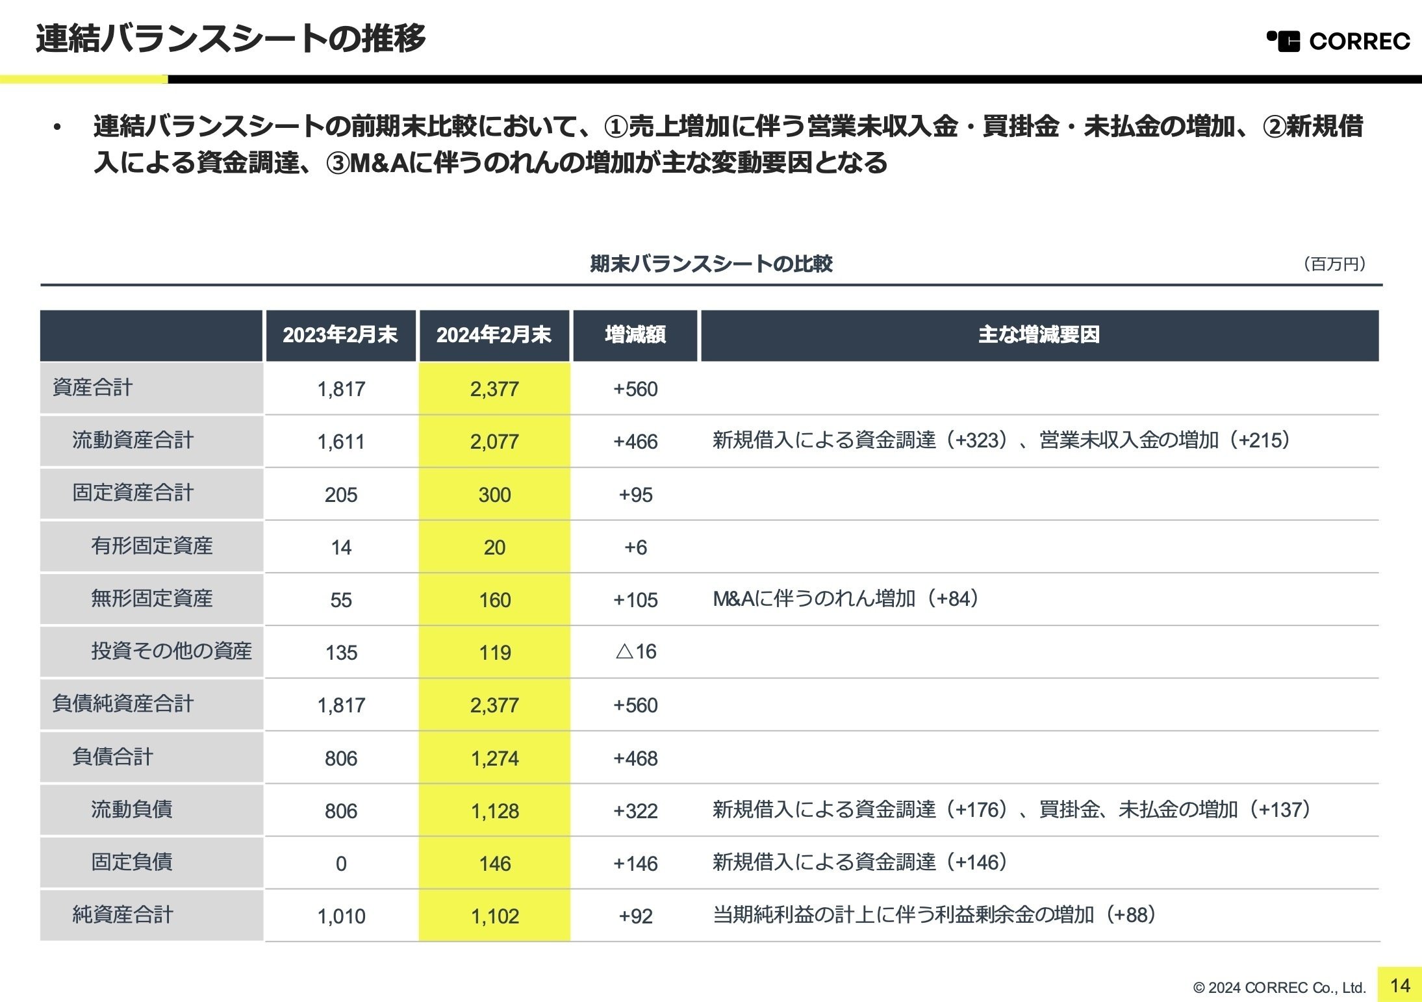Click the note 営業未収入金の増加 (+215)
1422x1002 pixels.
coord(1165,440)
